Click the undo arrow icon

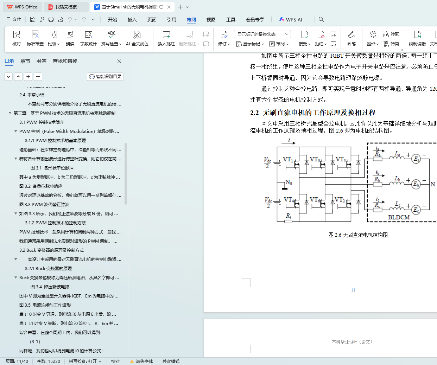pos(70,19)
